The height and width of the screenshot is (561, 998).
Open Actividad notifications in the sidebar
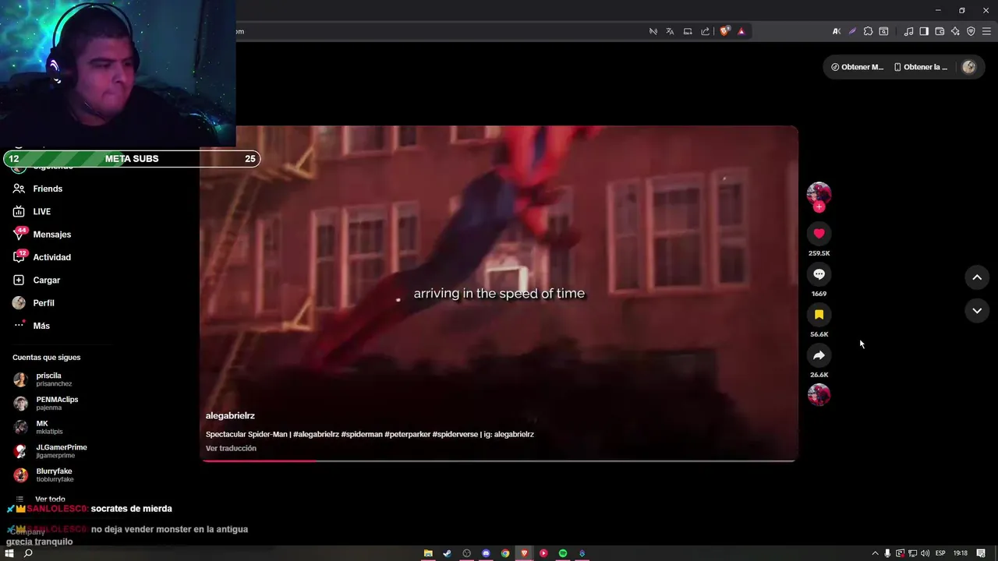pos(51,257)
